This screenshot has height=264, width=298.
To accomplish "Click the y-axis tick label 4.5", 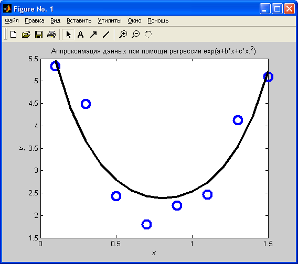I will 33,104.
